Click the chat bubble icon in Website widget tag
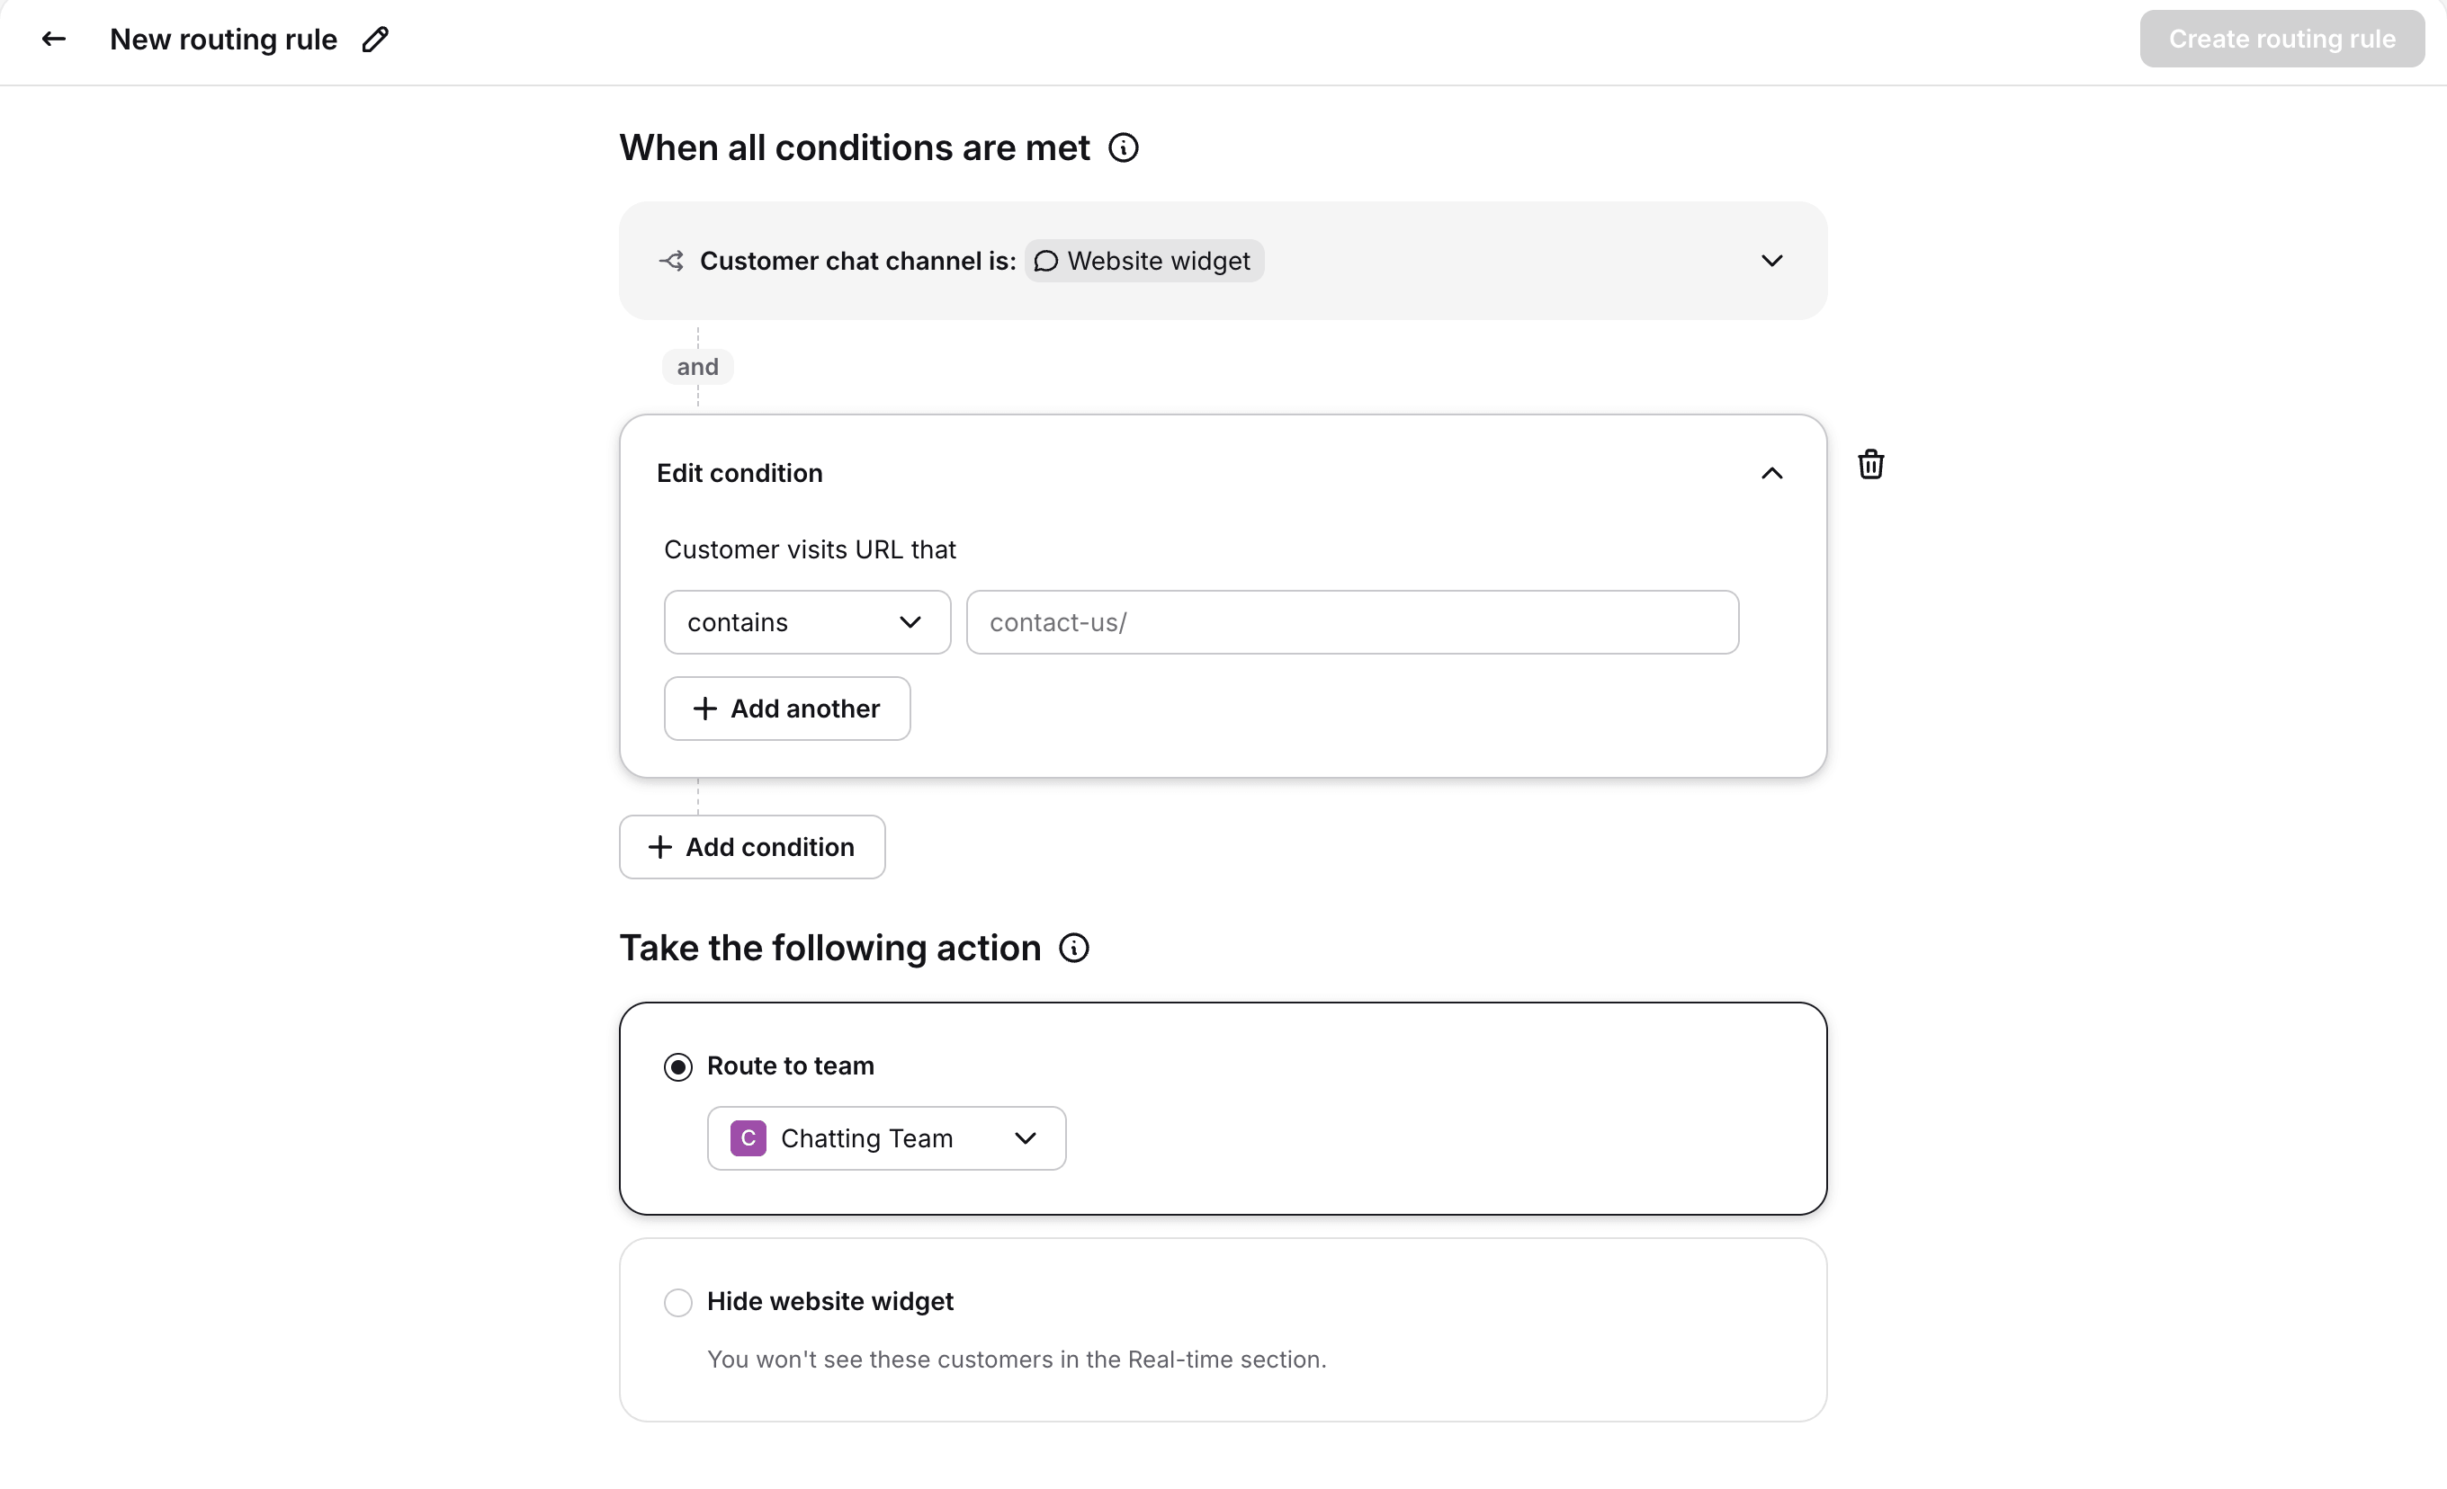2447x1489 pixels. pos(1045,261)
